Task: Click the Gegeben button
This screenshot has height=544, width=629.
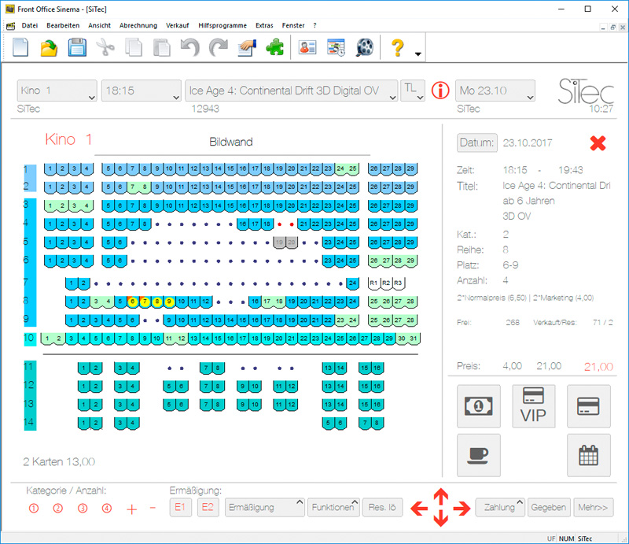Action: pos(548,508)
